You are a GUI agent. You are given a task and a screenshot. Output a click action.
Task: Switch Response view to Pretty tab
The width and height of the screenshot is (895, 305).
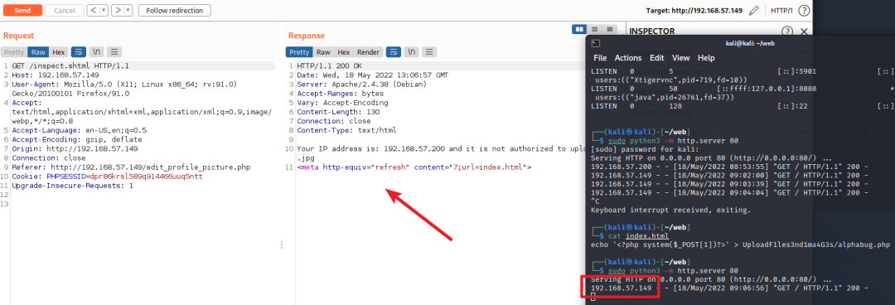pos(299,52)
